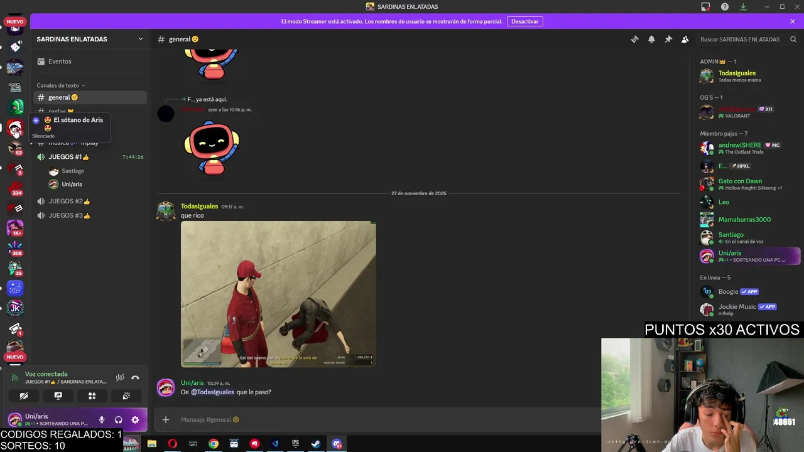
Task: Click the Discord taskbar icon
Action: click(337, 444)
